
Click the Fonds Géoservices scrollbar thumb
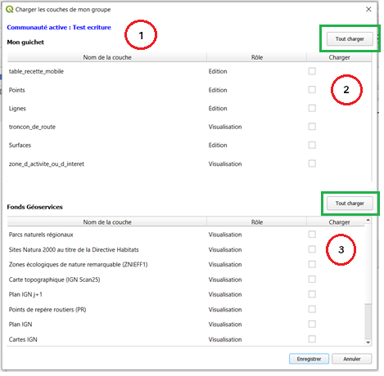(368, 321)
